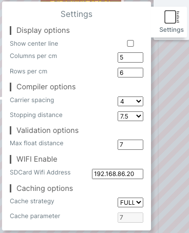Image resolution: width=189 pixels, height=233 pixels.
Task: Click the Caching options heading
Action: 45,188
